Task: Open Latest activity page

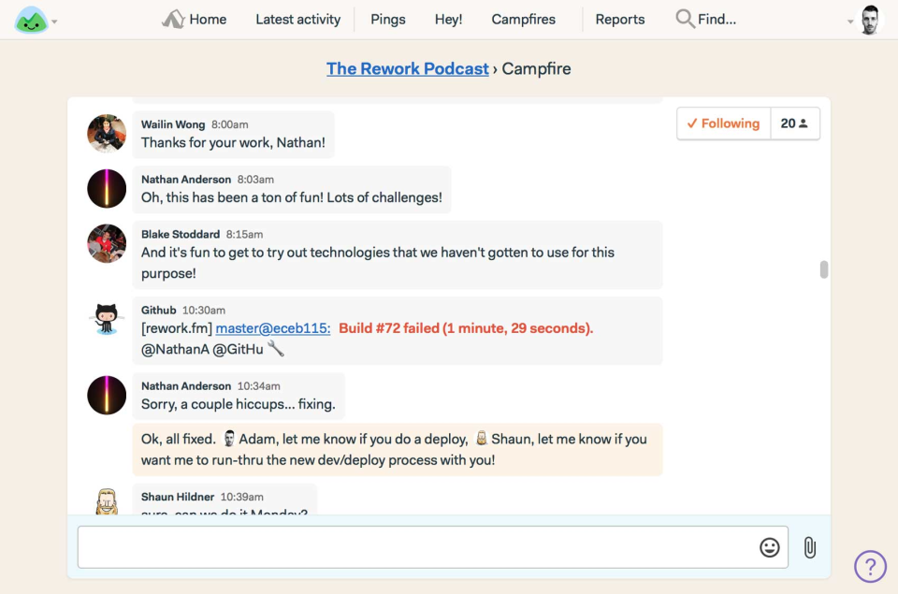Action: pyautogui.click(x=297, y=20)
